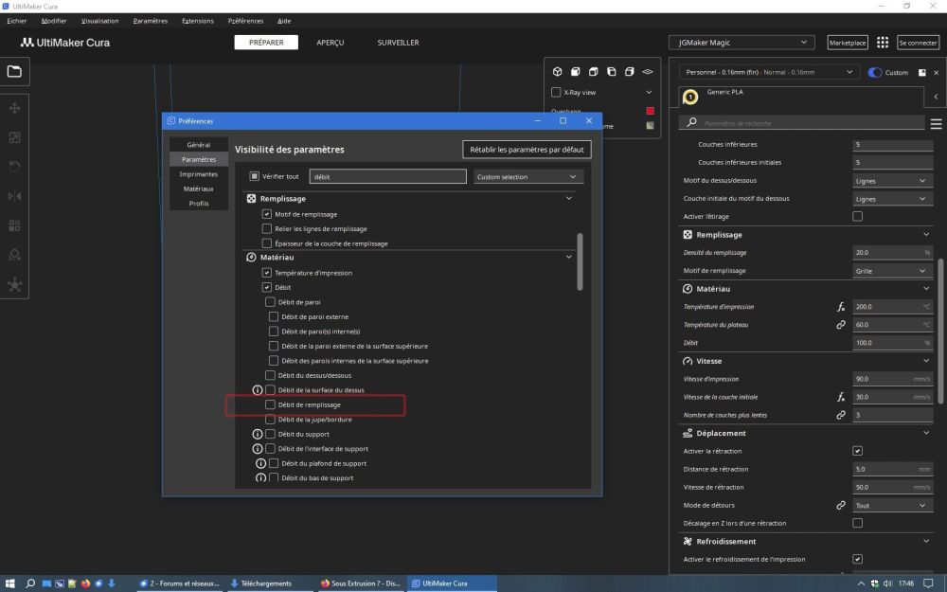
Task: Enable X-Ray view checkbox
Action: [556, 93]
